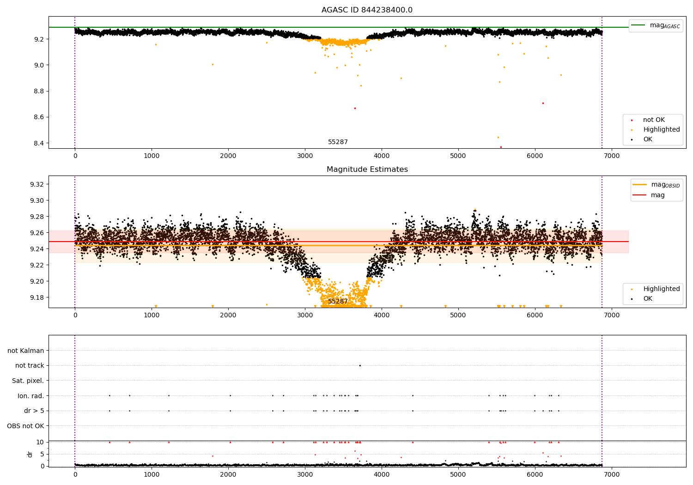Click the 'not Kalman' row label

pyautogui.click(x=26, y=351)
